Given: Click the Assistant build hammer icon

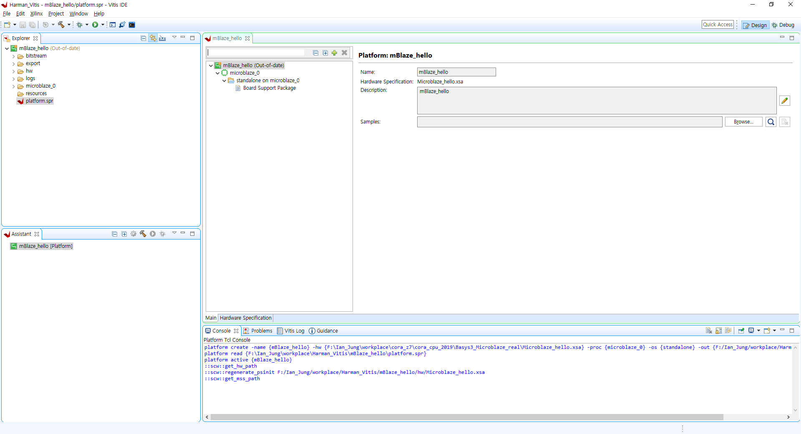Looking at the screenshot, I should [x=143, y=234].
